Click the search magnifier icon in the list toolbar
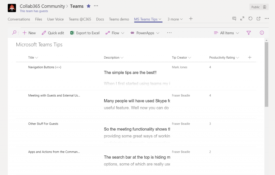Image resolution: width=275 pixels, height=175 pixels. point(14,33)
